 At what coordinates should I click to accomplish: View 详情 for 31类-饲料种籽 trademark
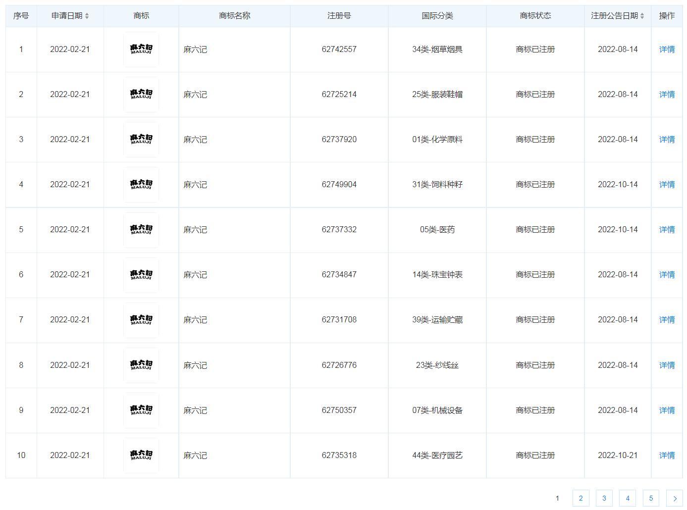[x=667, y=185]
